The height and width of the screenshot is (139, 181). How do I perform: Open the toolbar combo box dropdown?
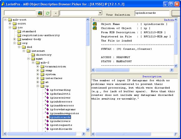pos(100,13)
